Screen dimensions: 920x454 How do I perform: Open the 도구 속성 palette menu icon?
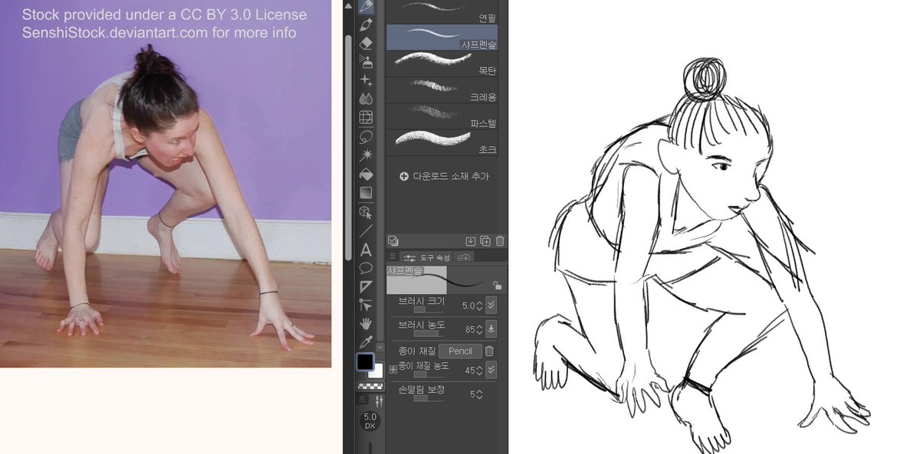tap(393, 257)
